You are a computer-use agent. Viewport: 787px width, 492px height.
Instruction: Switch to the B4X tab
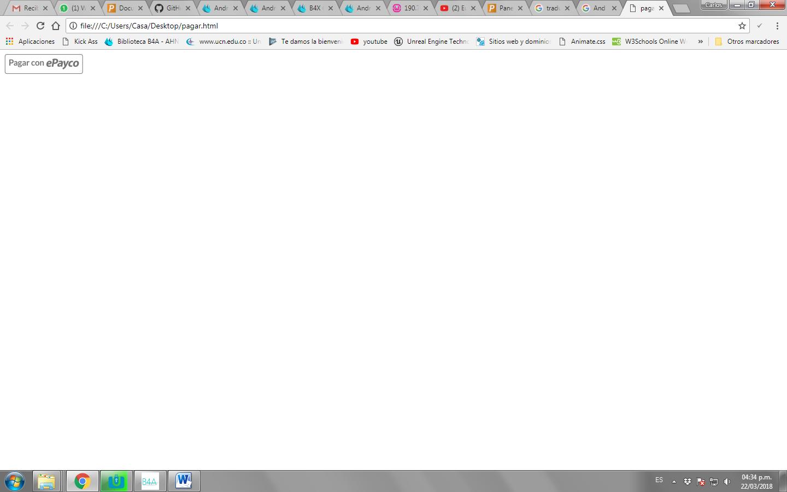[x=315, y=8]
